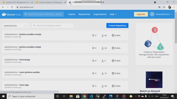Image resolution: width=177 pixels, height=99 pixels.
Task: Click Search by repository name field
Action: tap(53, 26)
